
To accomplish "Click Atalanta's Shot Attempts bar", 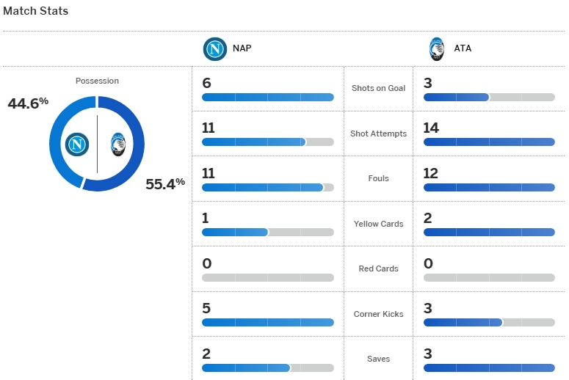I will 489,142.
